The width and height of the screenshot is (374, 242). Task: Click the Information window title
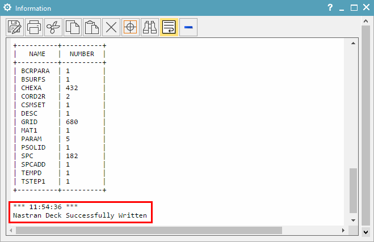pos(33,9)
